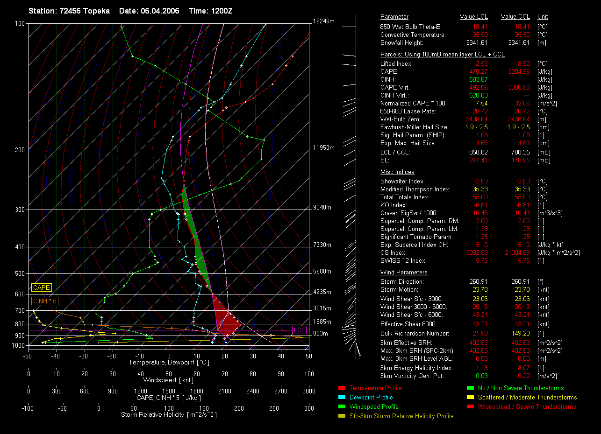
Task: Select the Parameter column header
Action: coord(394,17)
